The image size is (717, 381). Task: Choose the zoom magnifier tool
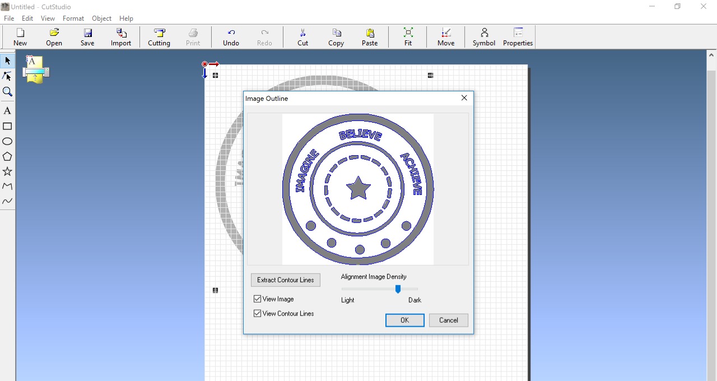pyautogui.click(x=7, y=91)
